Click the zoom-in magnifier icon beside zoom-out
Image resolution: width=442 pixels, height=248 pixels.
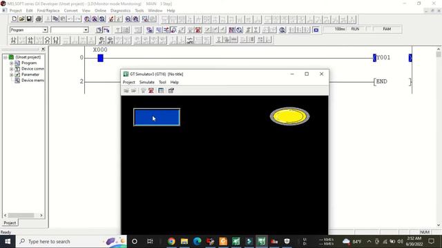tap(135, 19)
